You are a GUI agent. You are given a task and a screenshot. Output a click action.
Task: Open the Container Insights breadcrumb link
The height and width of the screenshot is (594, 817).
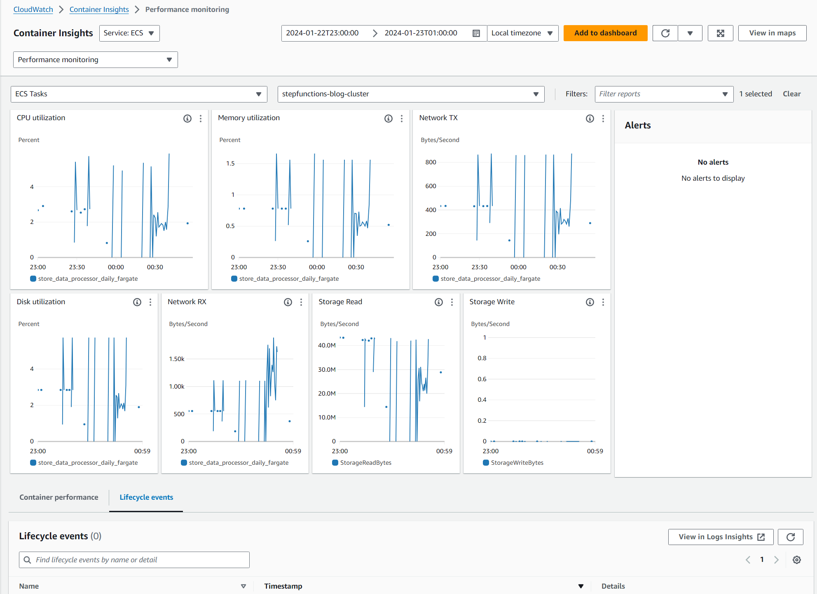(x=99, y=9)
